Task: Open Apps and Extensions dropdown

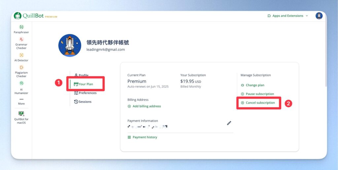Action: (x=288, y=16)
